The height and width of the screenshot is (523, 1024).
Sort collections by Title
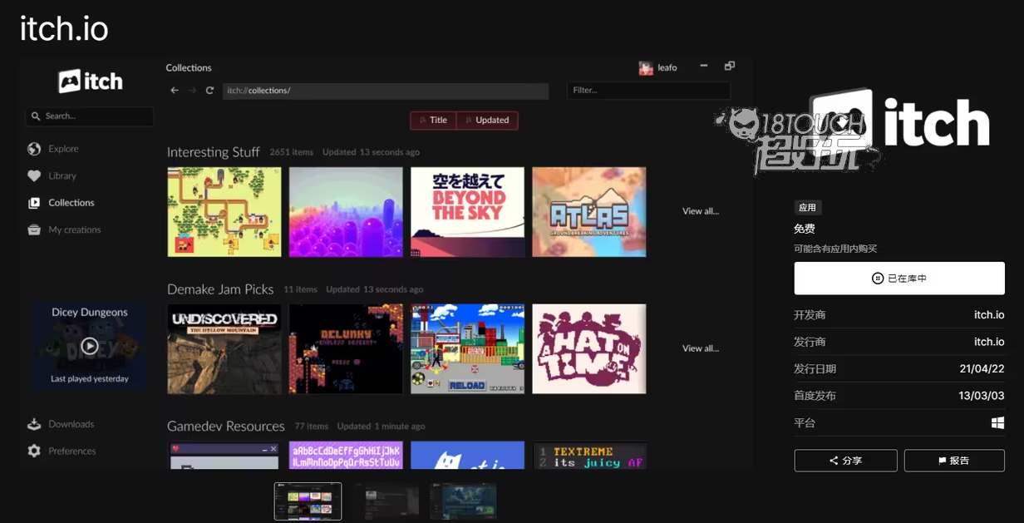click(x=433, y=121)
